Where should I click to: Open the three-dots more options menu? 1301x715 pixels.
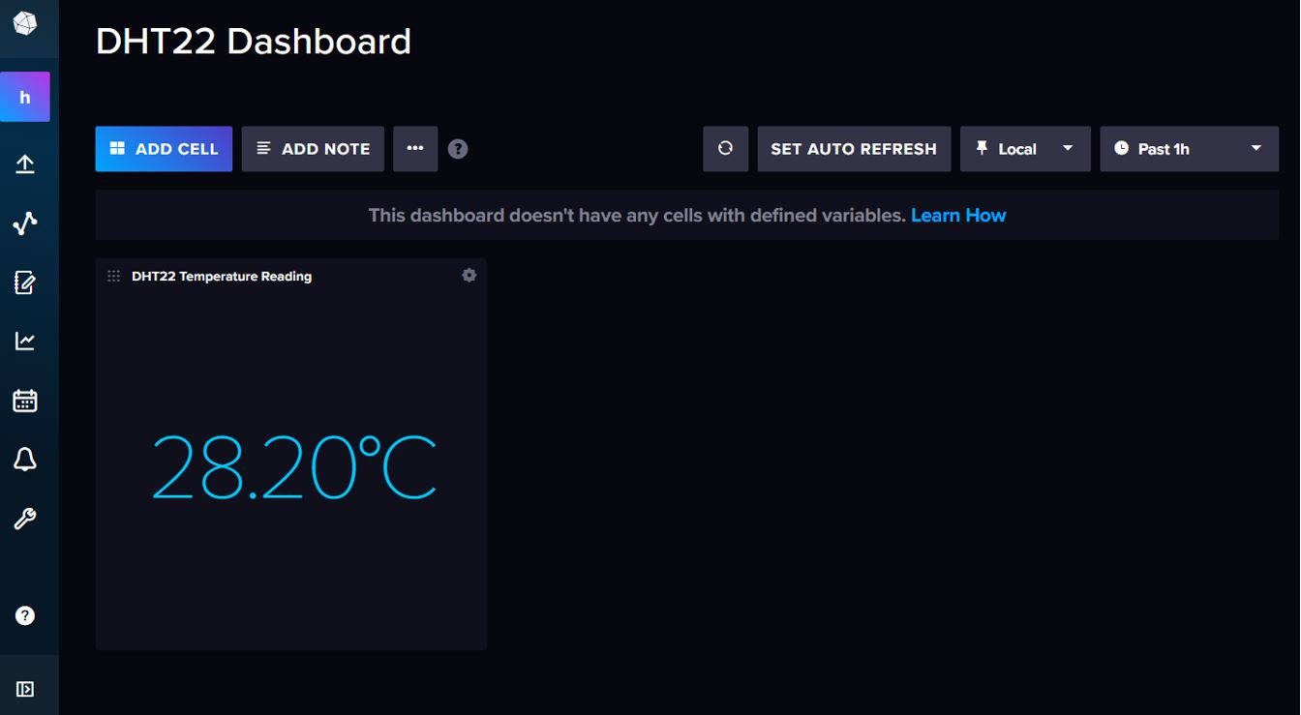tap(415, 149)
